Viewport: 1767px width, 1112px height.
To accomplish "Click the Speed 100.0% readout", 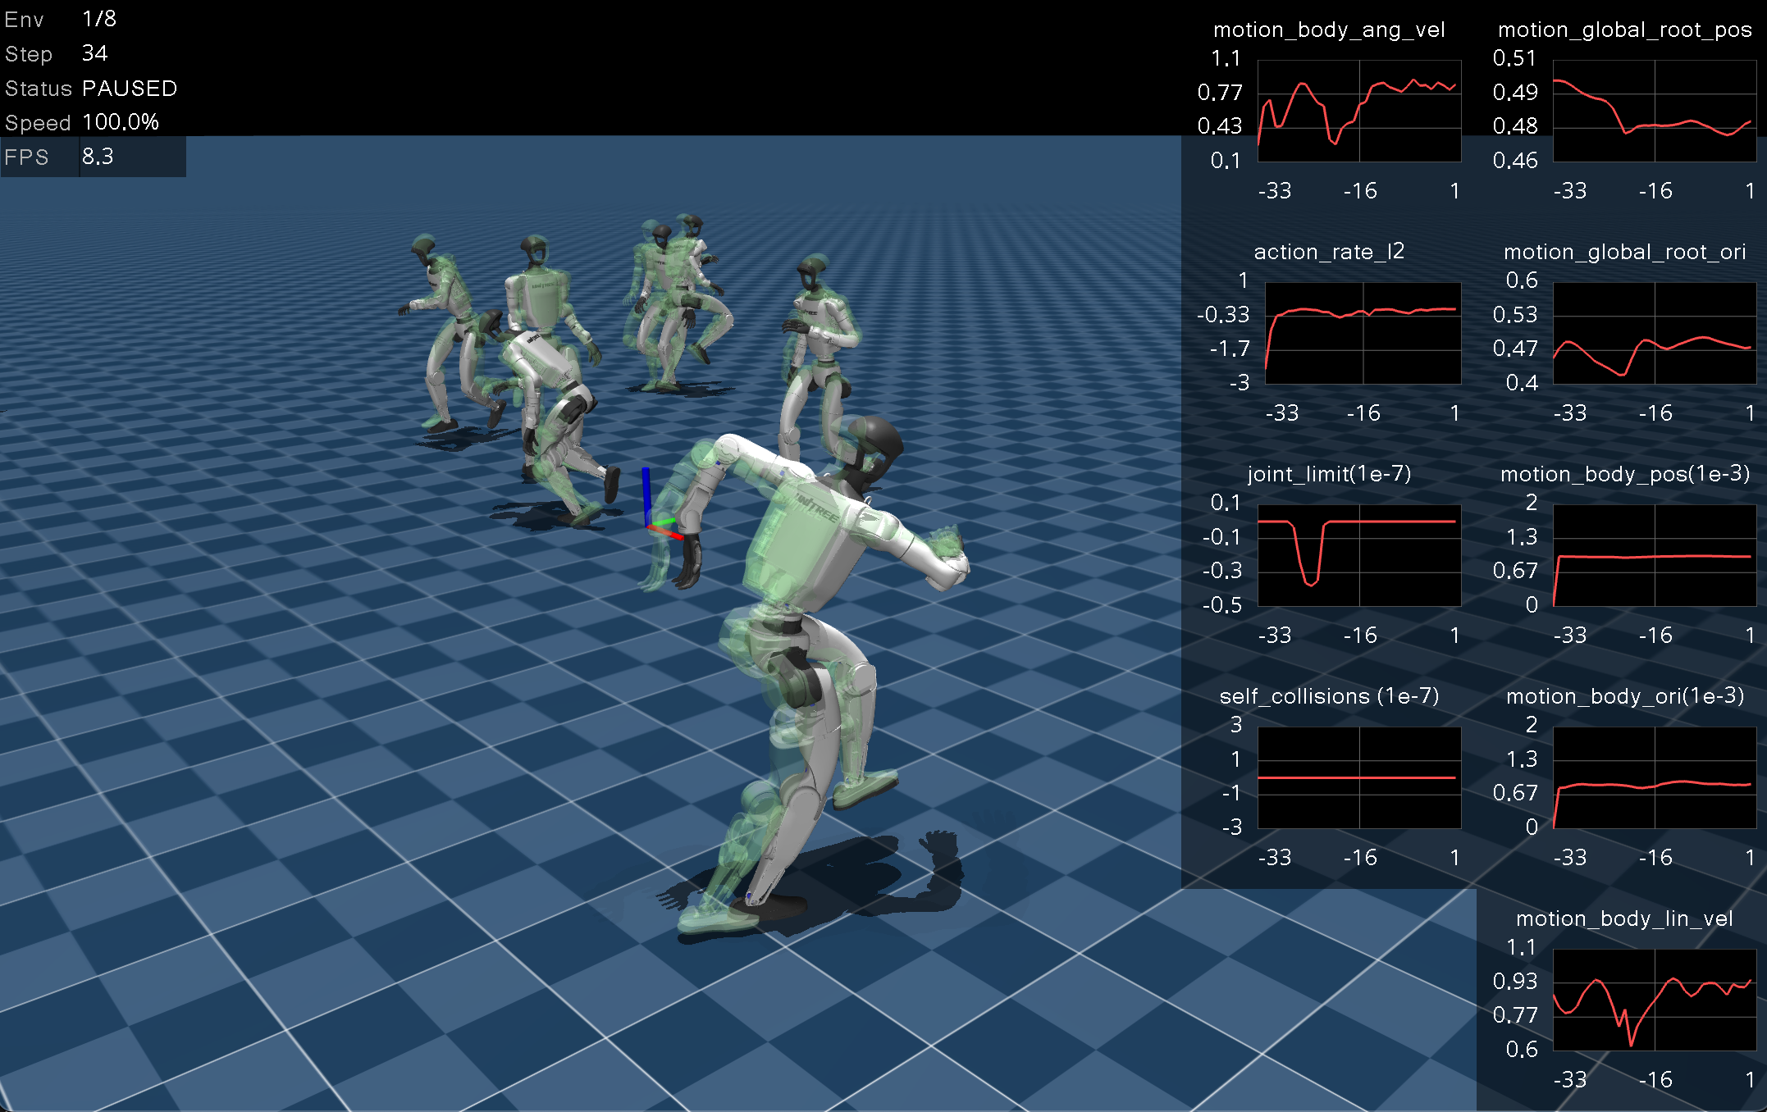I will (x=121, y=122).
